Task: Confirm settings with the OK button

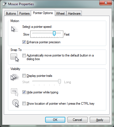Action: (x=55, y=120)
